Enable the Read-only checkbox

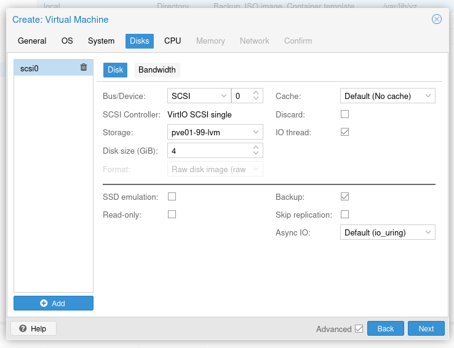click(x=172, y=215)
